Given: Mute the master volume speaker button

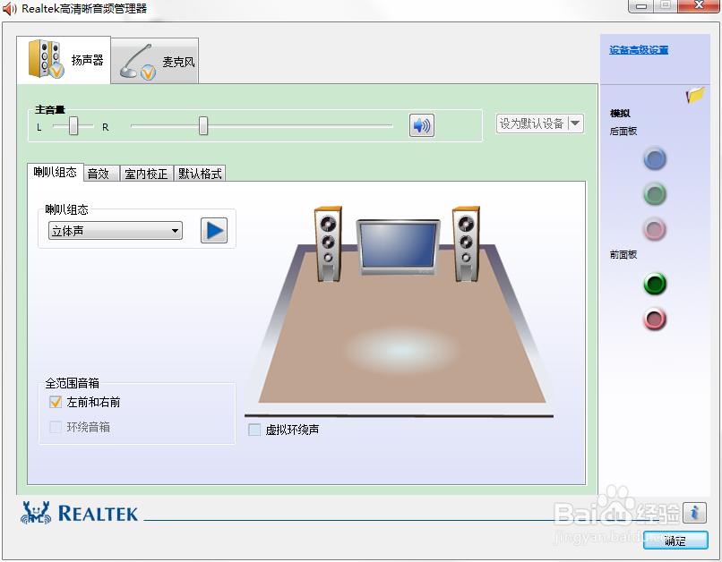Looking at the screenshot, I should click(421, 125).
